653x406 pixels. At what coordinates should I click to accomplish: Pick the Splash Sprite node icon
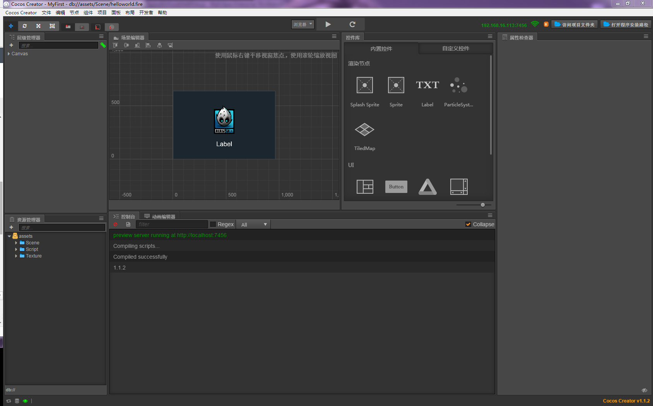365,85
